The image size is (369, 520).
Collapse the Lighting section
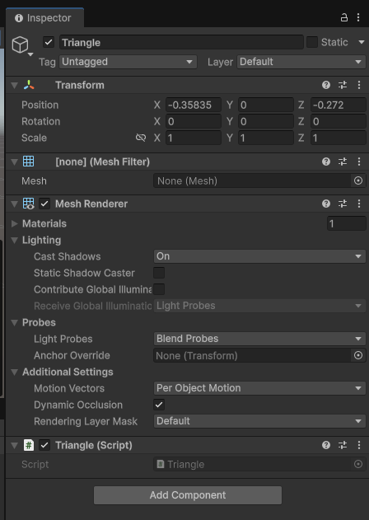click(x=14, y=240)
